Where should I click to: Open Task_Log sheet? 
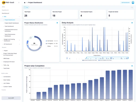[6, 65]
